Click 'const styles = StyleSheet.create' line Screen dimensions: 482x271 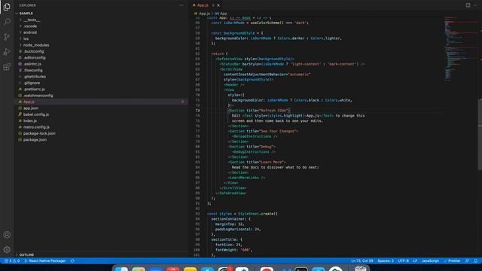[243, 214]
